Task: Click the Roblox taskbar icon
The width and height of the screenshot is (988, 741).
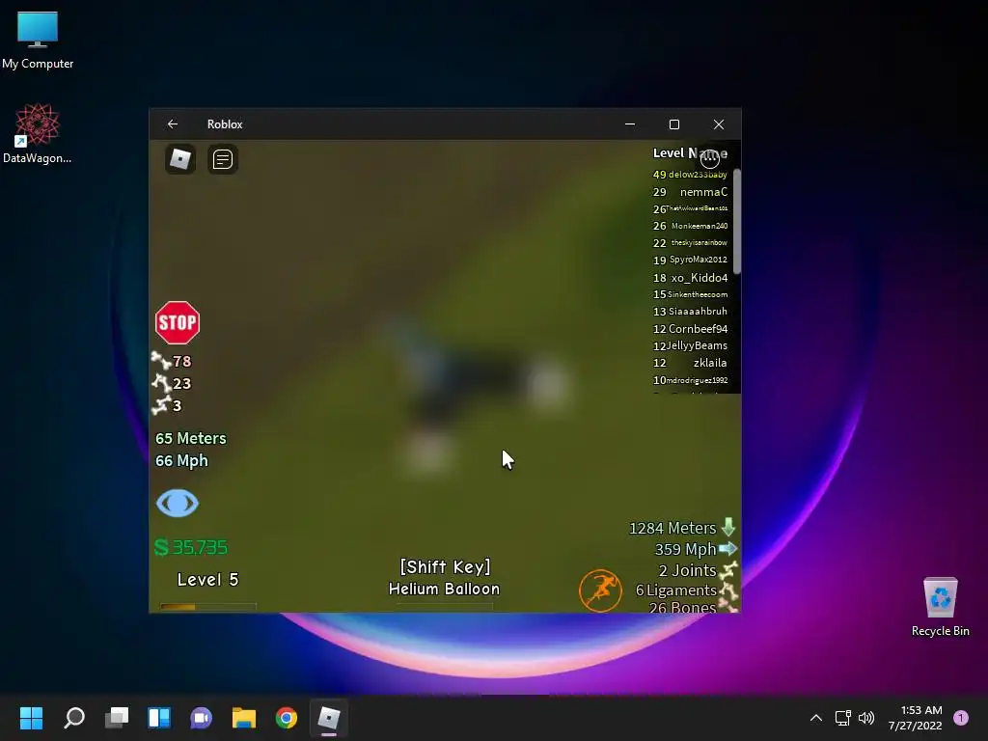Action: 329,718
